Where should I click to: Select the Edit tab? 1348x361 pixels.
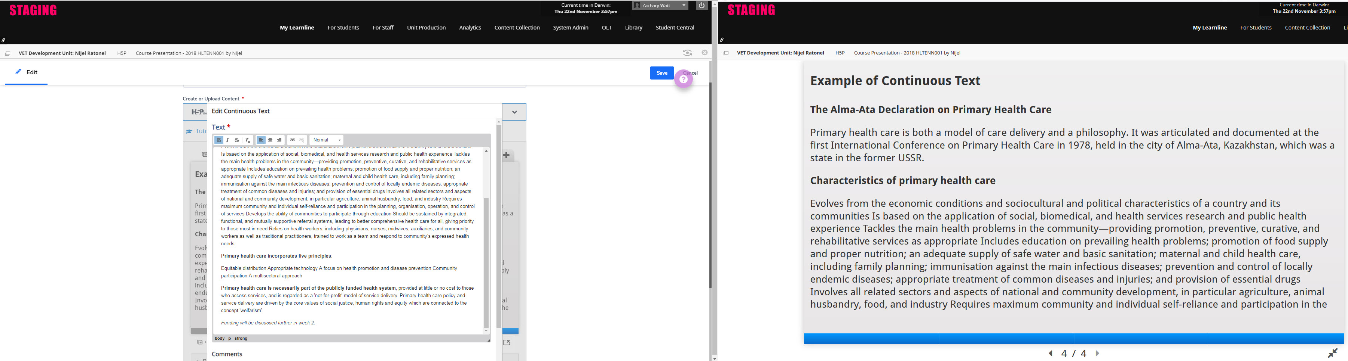click(x=26, y=72)
